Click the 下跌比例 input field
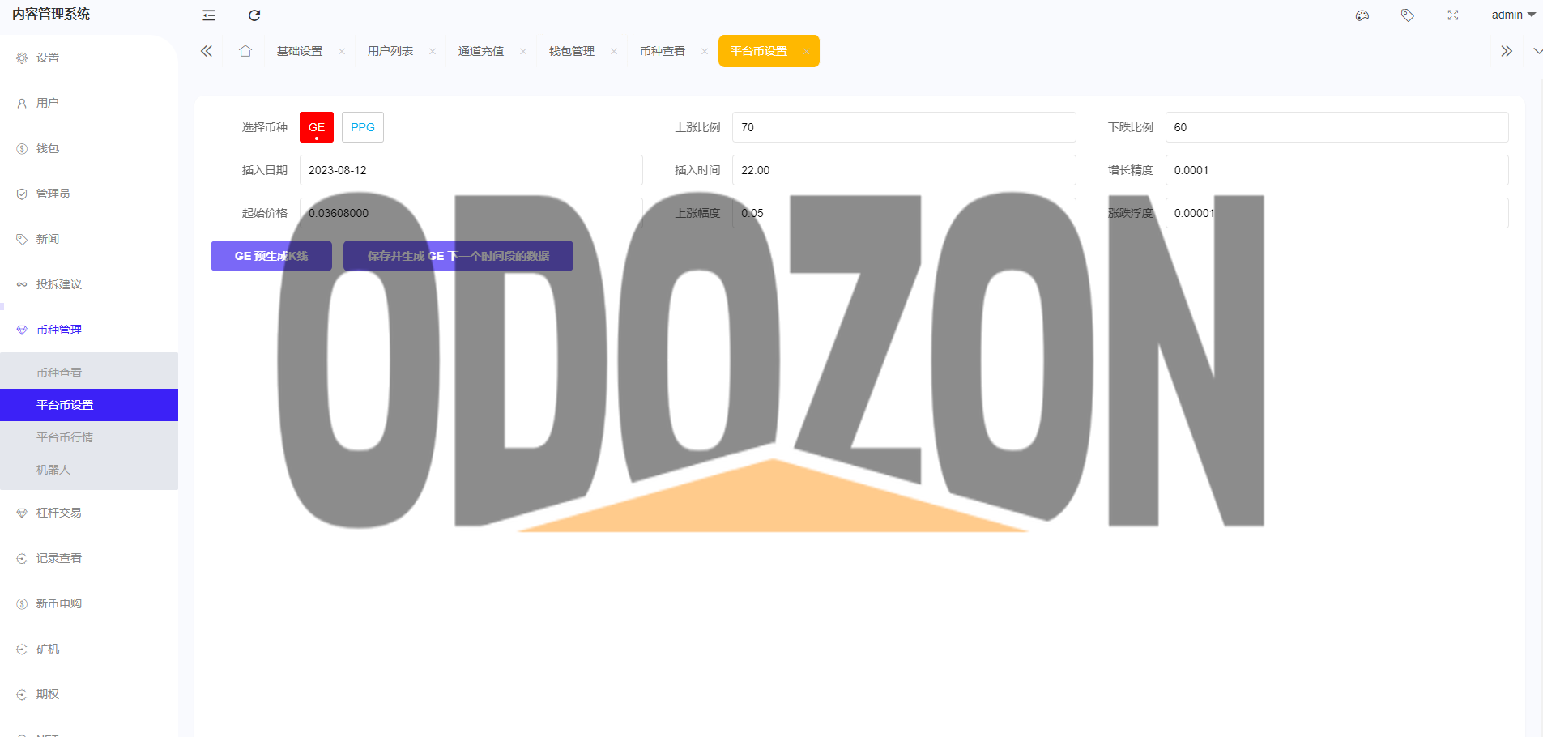The height and width of the screenshot is (737, 1543). pyautogui.click(x=1336, y=127)
